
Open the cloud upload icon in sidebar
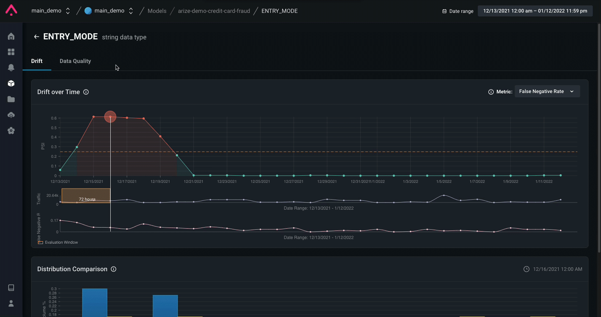tap(11, 115)
